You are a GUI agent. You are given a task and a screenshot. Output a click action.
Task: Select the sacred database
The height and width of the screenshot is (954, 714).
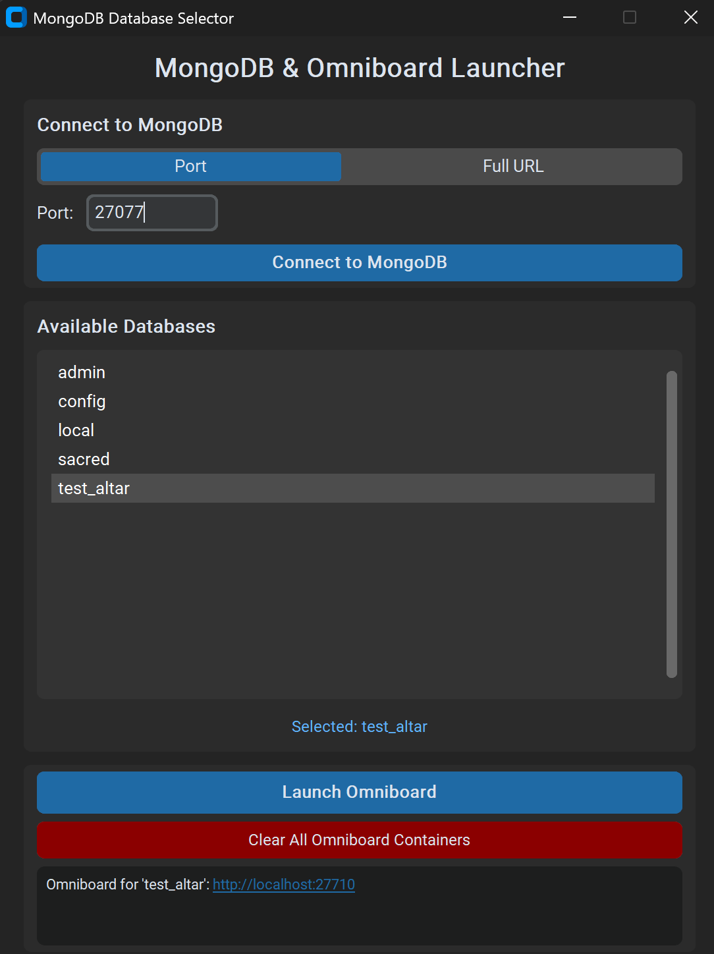(x=353, y=459)
